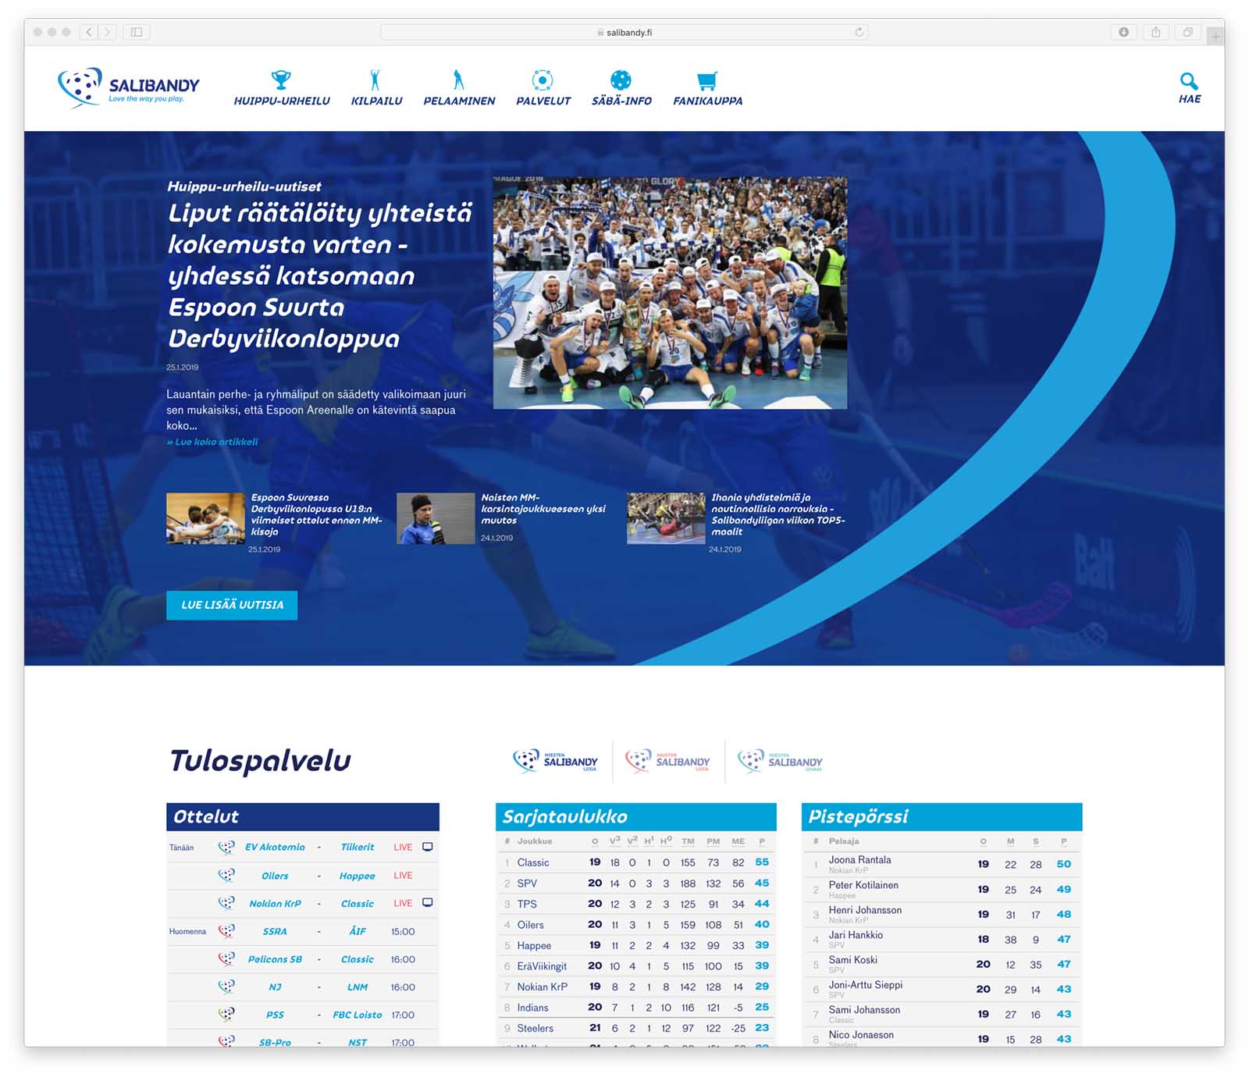
Task: Open Naisten MM-karsintajoukkueeseen yksi muutos article
Action: (543, 509)
